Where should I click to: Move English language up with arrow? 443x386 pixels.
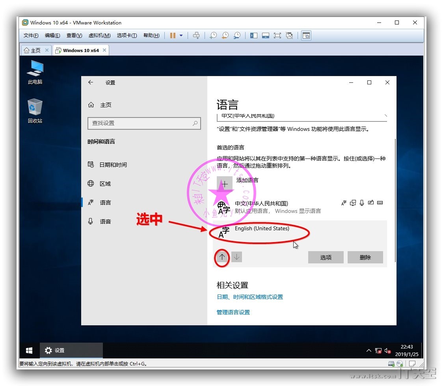222,257
